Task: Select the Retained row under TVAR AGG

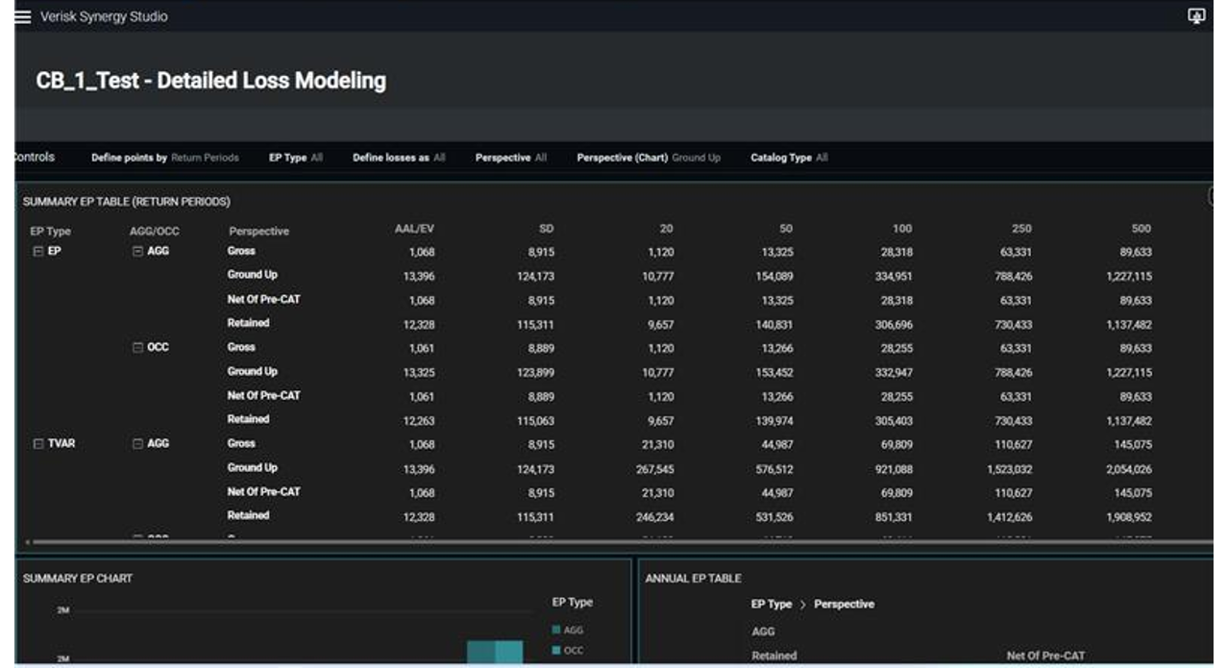Action: click(x=248, y=516)
